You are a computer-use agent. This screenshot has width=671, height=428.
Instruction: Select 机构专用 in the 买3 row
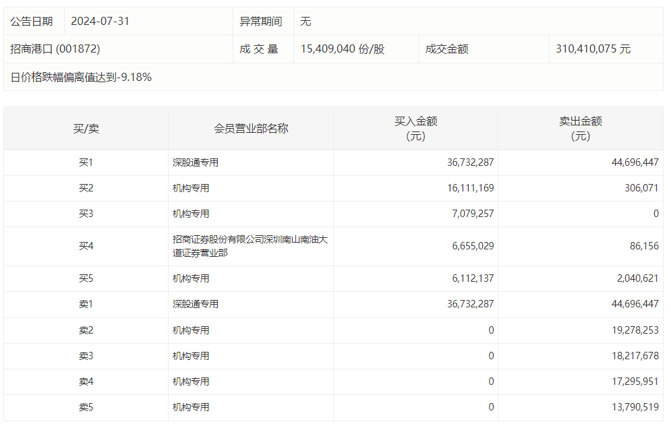(x=191, y=214)
